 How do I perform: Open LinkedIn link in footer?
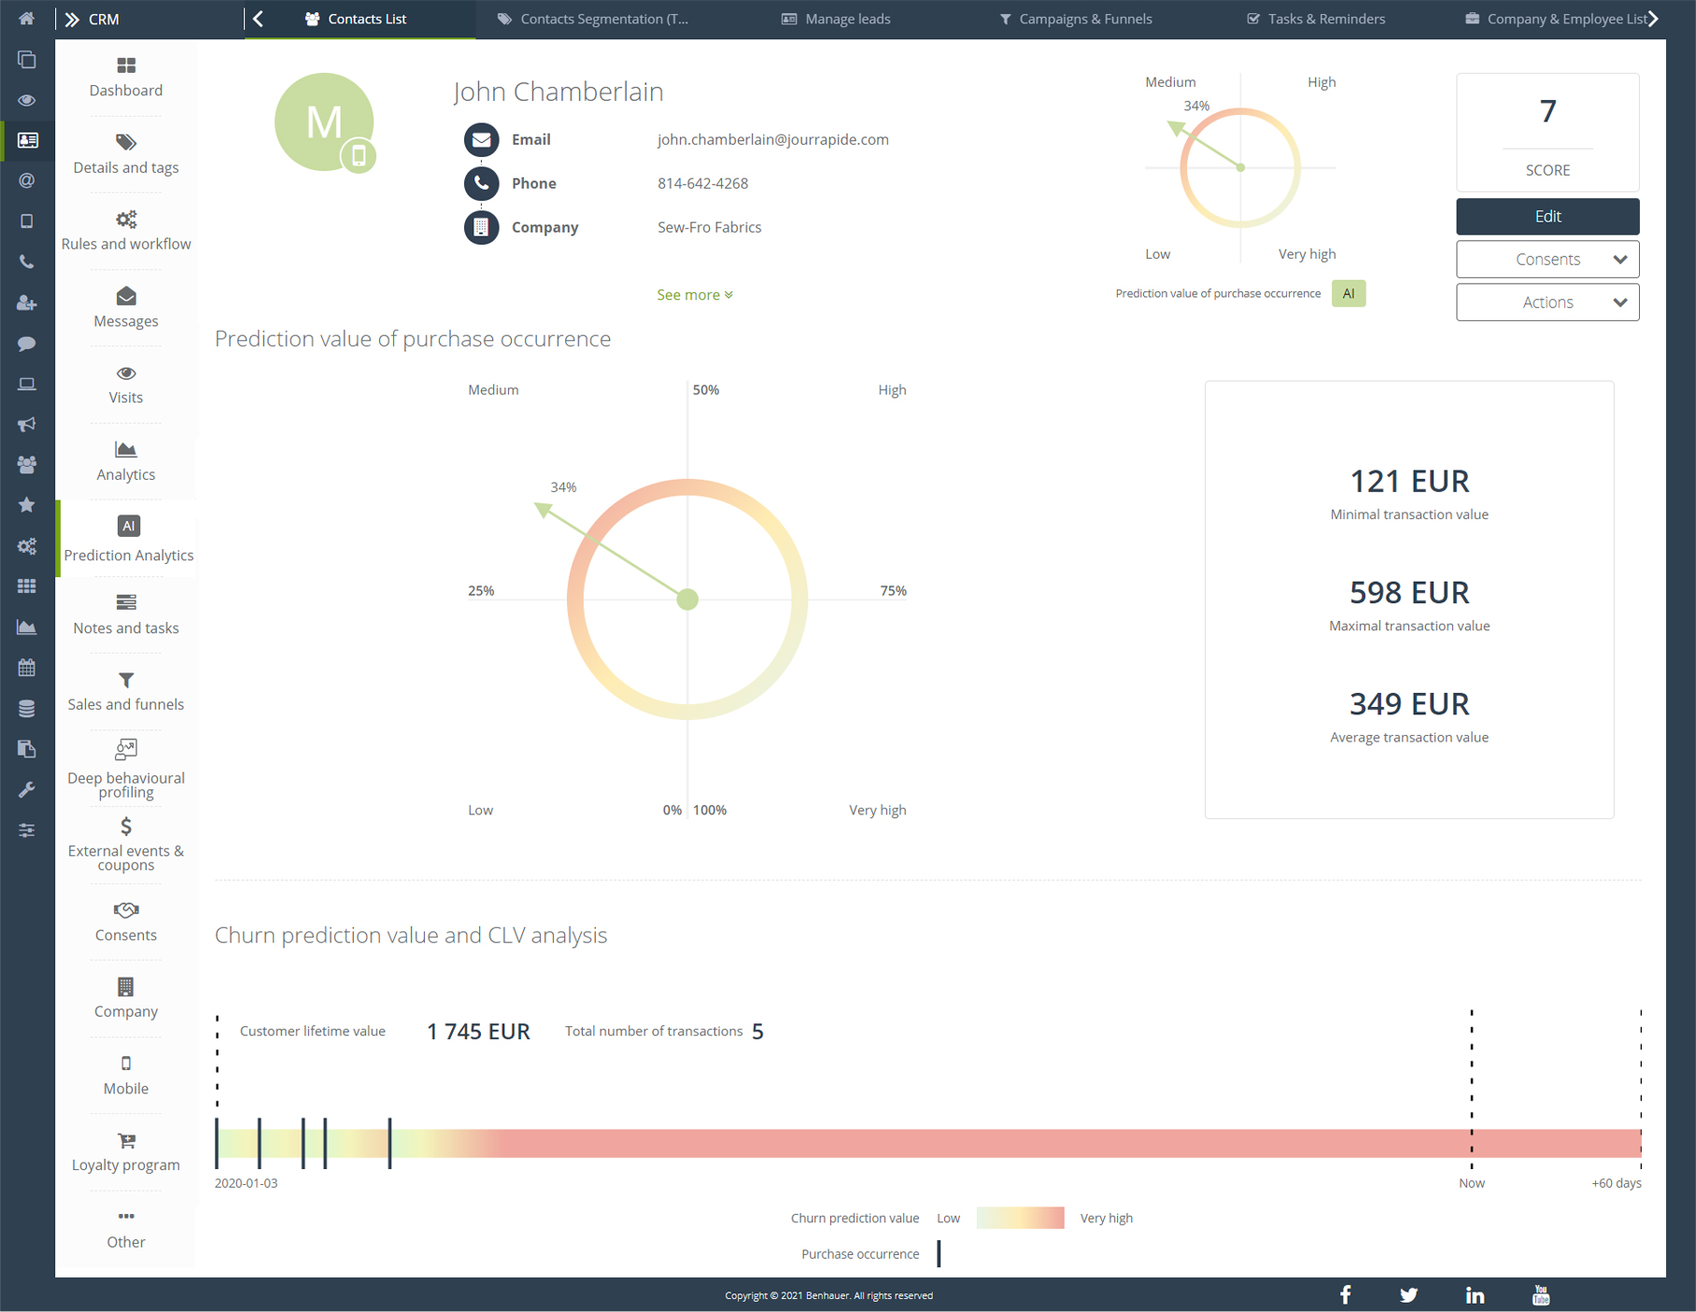[1475, 1295]
